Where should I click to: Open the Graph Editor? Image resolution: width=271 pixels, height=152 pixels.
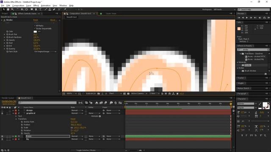(120, 103)
